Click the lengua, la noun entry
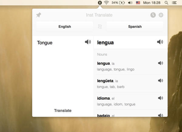Viewport: 182px width, 132px height. click(x=130, y=66)
